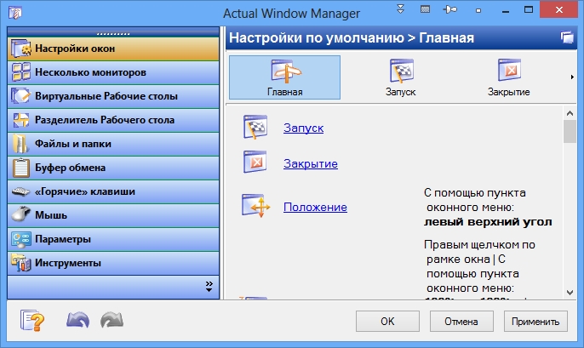584x348 pixels.
Task: Click the Отмена button
Action: point(461,321)
